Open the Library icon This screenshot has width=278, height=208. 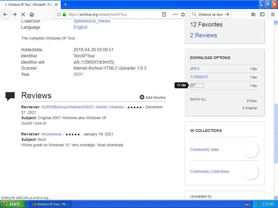pos(254,14)
